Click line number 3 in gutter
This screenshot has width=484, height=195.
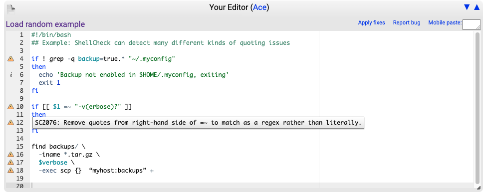pyautogui.click(x=21, y=50)
